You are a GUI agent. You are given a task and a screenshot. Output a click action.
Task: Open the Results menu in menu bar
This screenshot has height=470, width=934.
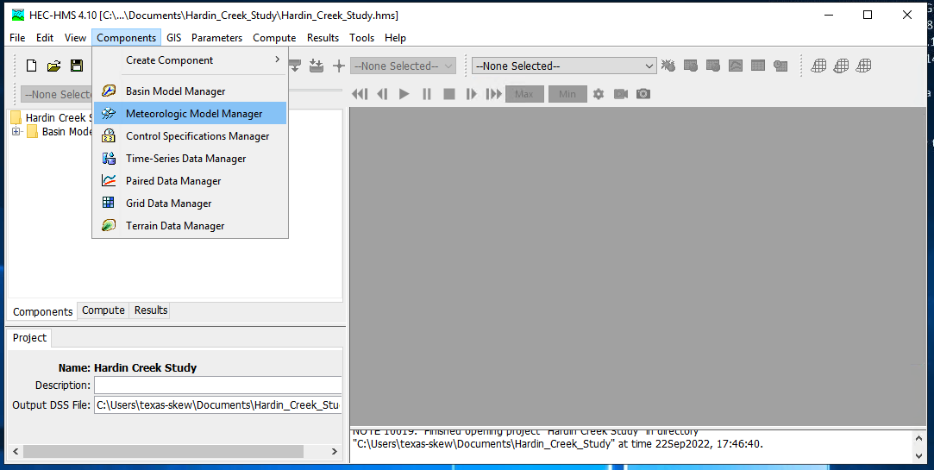(323, 38)
